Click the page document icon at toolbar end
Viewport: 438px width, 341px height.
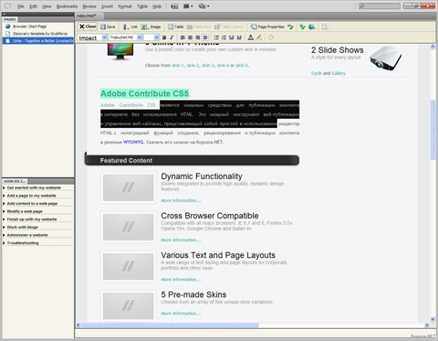tap(325, 27)
